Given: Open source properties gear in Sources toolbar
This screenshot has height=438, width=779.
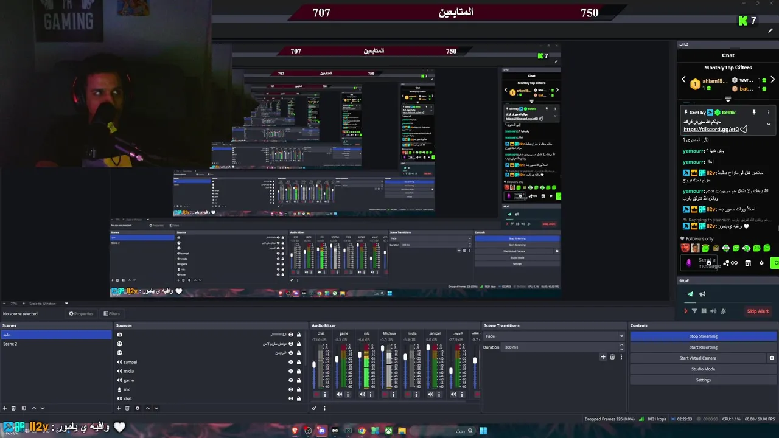Looking at the screenshot, I should (138, 408).
